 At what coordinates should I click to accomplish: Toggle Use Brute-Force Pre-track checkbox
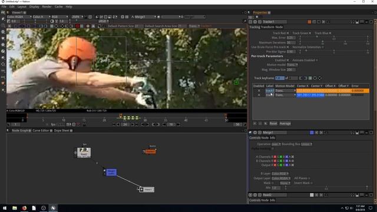pos(287,47)
